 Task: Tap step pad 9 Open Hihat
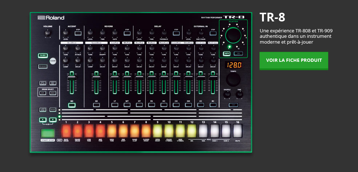157,131
